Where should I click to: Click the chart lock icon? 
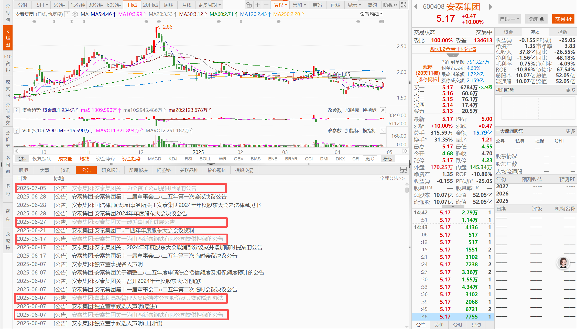[x=249, y=5]
